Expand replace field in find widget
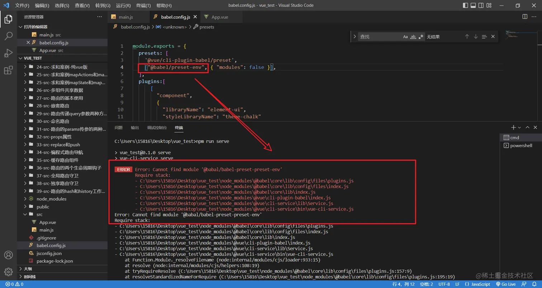The image size is (542, 288). click(355, 37)
